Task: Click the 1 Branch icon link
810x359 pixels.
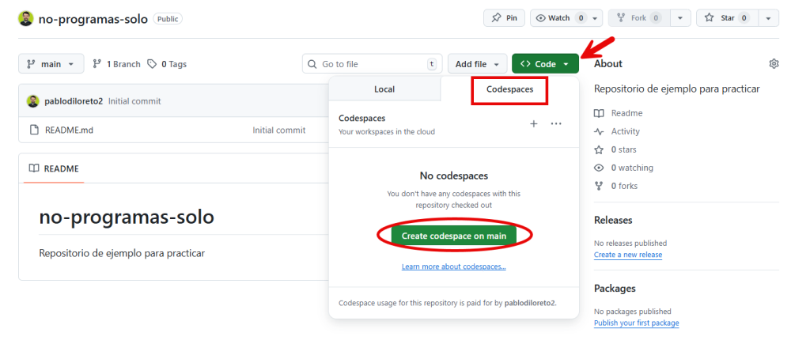Action: coord(116,64)
